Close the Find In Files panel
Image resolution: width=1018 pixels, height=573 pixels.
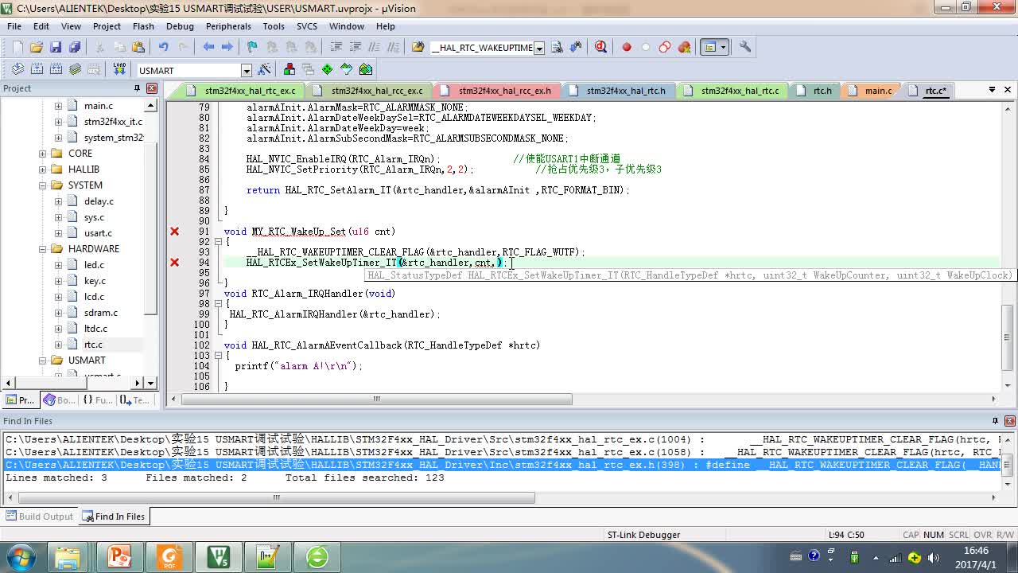tap(1008, 421)
